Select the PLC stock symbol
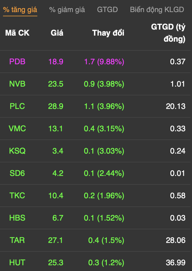Image resolution: width=192 pixels, height=271 pixels. 17,106
